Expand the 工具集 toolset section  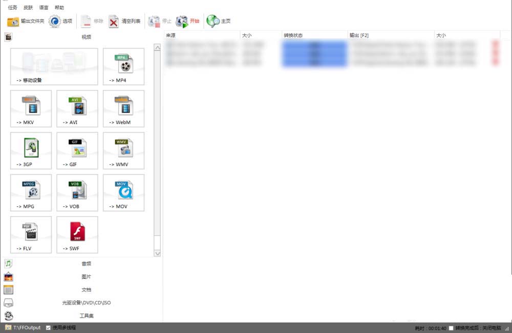(x=86, y=316)
